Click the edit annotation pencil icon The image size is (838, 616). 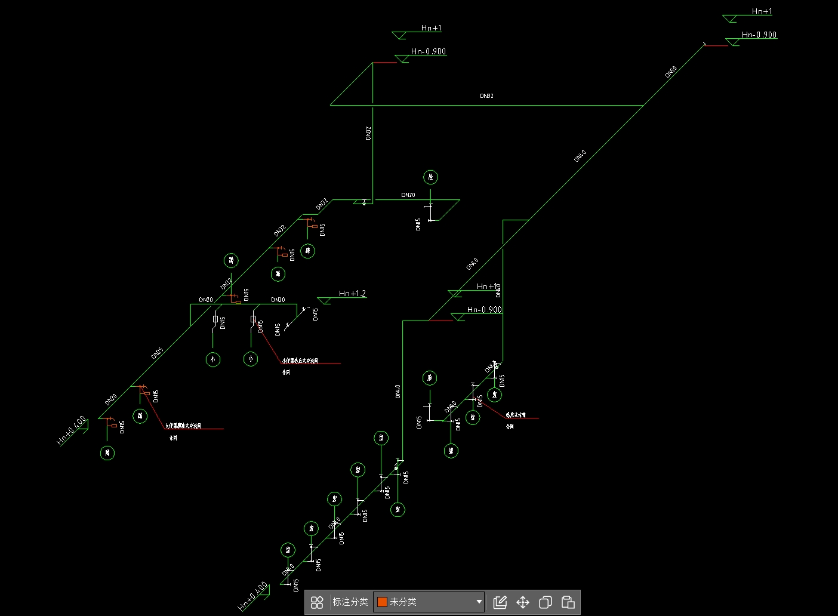500,602
